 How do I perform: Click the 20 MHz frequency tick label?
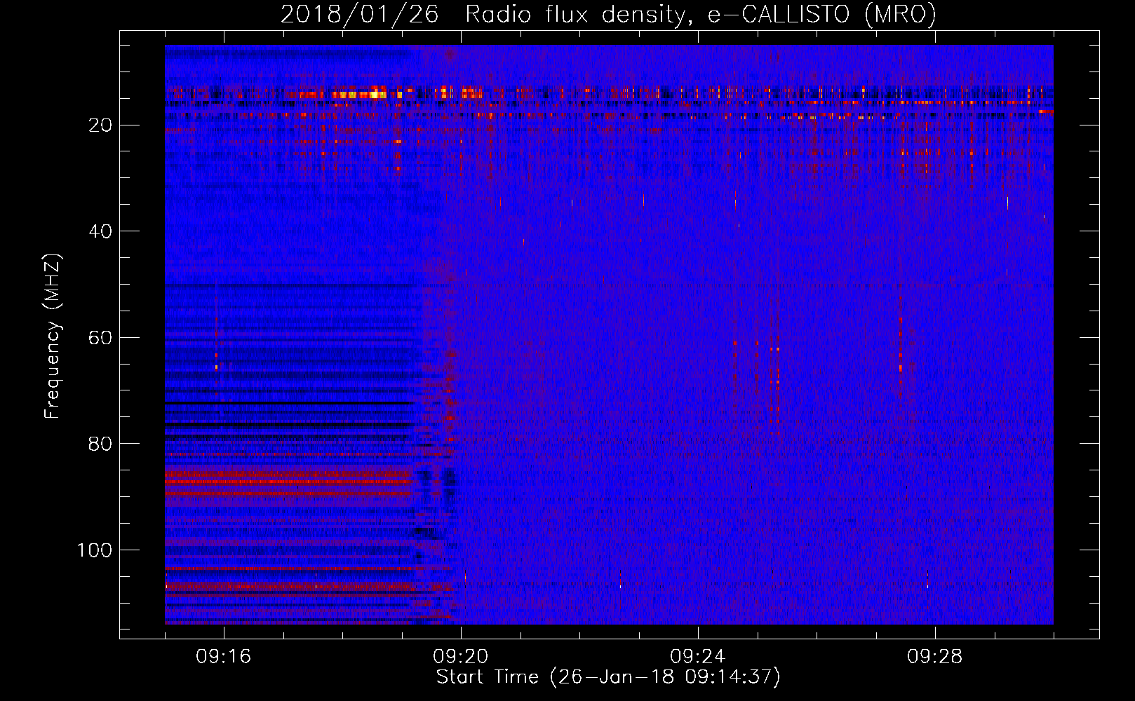[x=100, y=125]
